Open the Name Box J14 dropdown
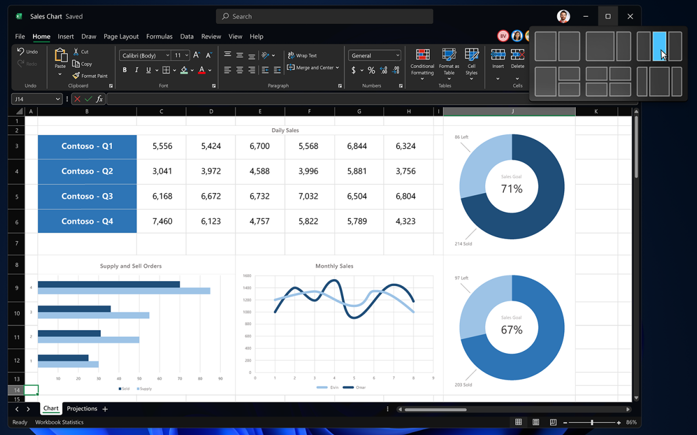Screen dimensions: 697x435 coord(57,99)
